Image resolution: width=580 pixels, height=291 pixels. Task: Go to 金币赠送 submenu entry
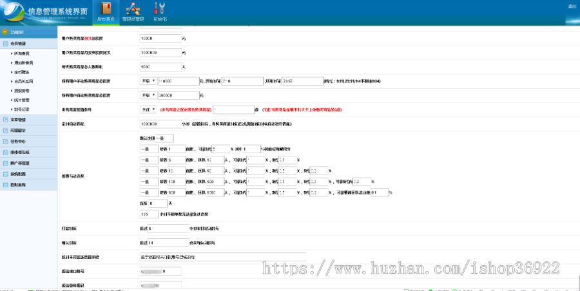point(22,72)
